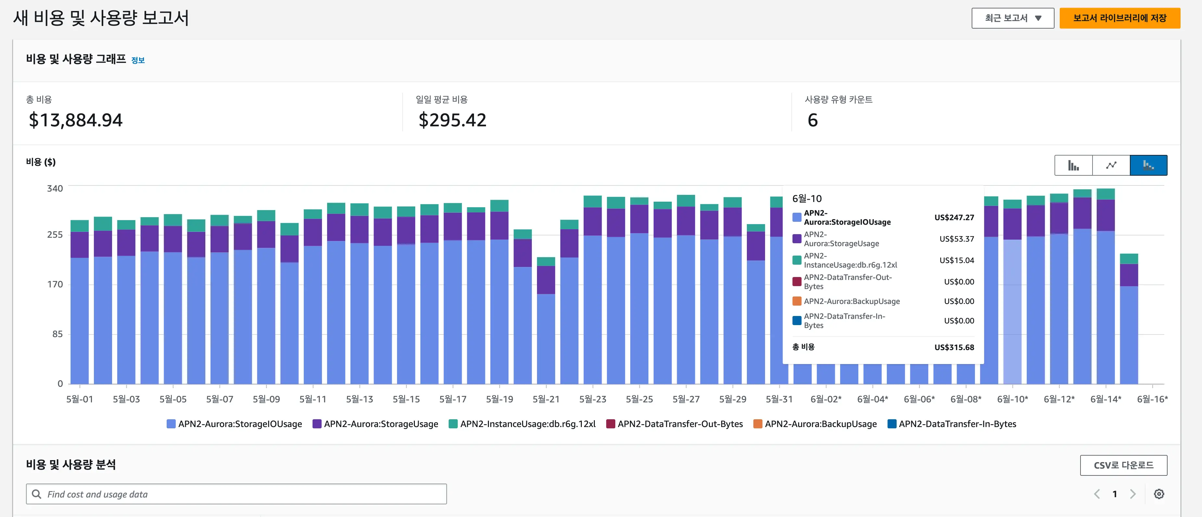The height and width of the screenshot is (517, 1202).
Task: Focus the Find cost and usage data field
Action: pos(243,494)
